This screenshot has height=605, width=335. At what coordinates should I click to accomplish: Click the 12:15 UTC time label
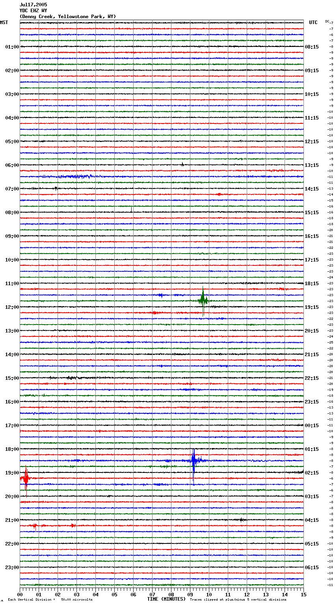click(312, 142)
